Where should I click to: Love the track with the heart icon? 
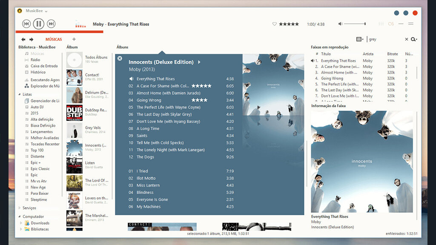click(275, 24)
